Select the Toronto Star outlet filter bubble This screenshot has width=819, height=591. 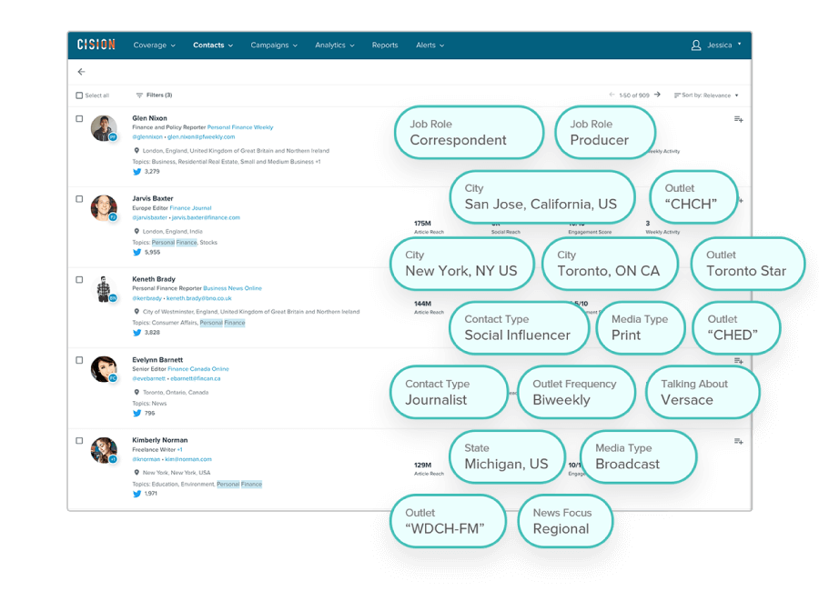pos(748,264)
